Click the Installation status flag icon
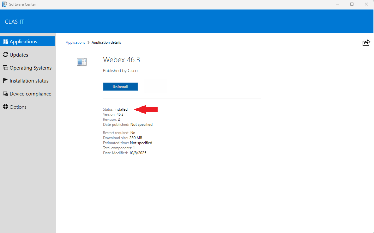The height and width of the screenshot is (233, 374). click(x=5, y=80)
